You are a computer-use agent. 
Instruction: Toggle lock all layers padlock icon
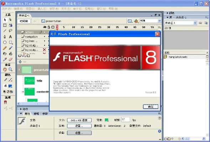49,27
